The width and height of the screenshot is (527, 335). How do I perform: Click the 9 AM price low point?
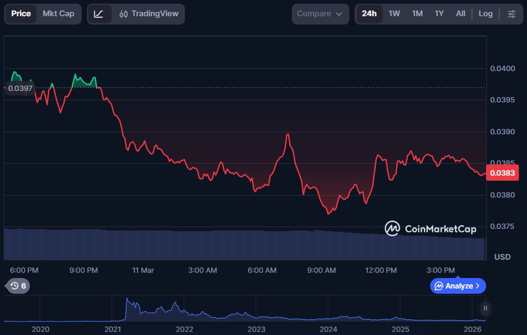[328, 214]
